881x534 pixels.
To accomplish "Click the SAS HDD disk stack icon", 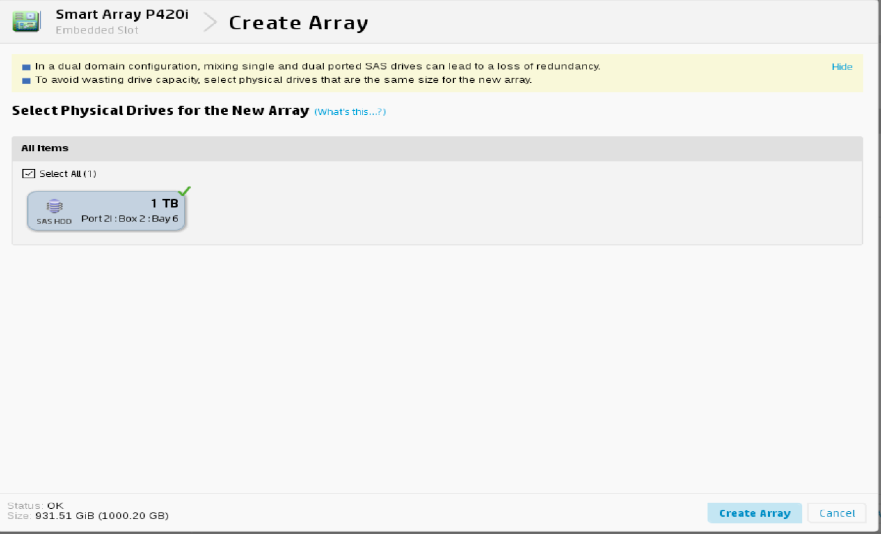I will (x=54, y=206).
